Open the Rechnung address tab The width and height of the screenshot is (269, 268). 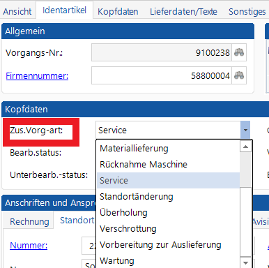29,222
